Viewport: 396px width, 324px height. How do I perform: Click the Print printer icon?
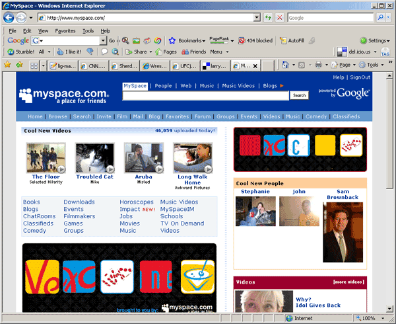pos(319,65)
